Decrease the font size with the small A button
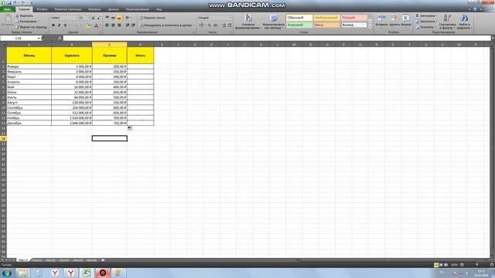The image size is (495, 278). coord(99,18)
